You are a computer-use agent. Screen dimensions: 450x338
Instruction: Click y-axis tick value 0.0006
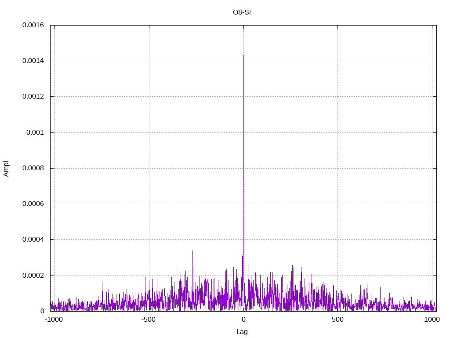tap(33, 204)
